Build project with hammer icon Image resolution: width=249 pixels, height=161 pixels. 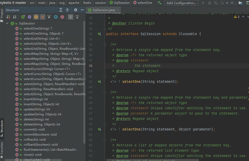159,3
